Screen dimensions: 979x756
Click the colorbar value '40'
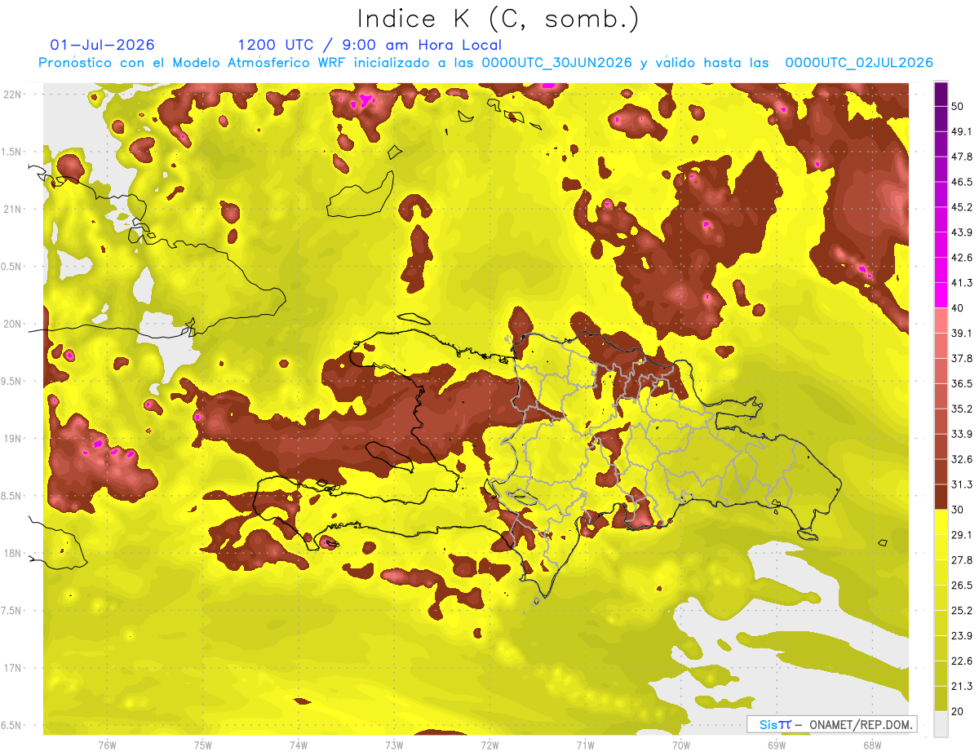pyautogui.click(x=958, y=307)
